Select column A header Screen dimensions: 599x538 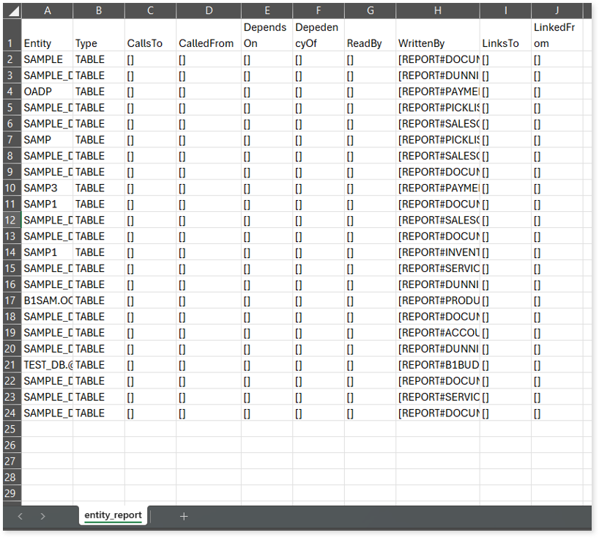(x=48, y=10)
